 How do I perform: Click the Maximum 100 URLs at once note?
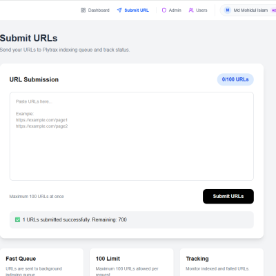[x=37, y=197]
